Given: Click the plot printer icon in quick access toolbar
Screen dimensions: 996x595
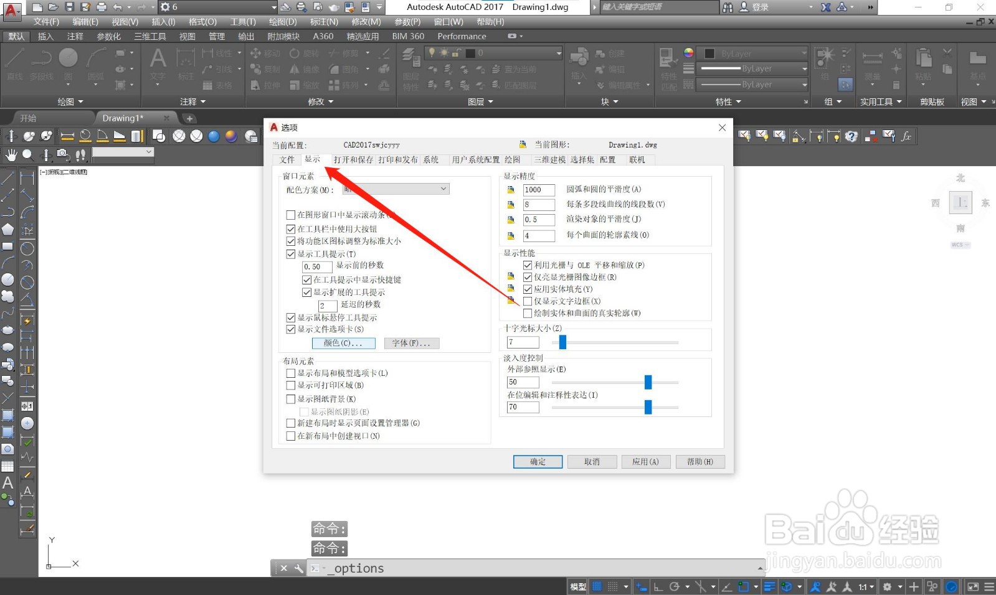Looking at the screenshot, I should point(102,7).
